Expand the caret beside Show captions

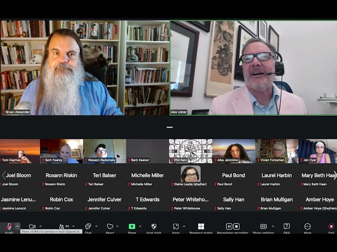[273, 226]
